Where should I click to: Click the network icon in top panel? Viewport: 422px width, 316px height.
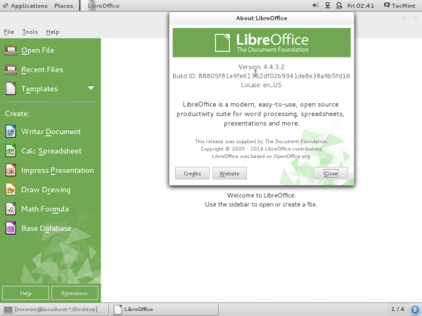328,6
